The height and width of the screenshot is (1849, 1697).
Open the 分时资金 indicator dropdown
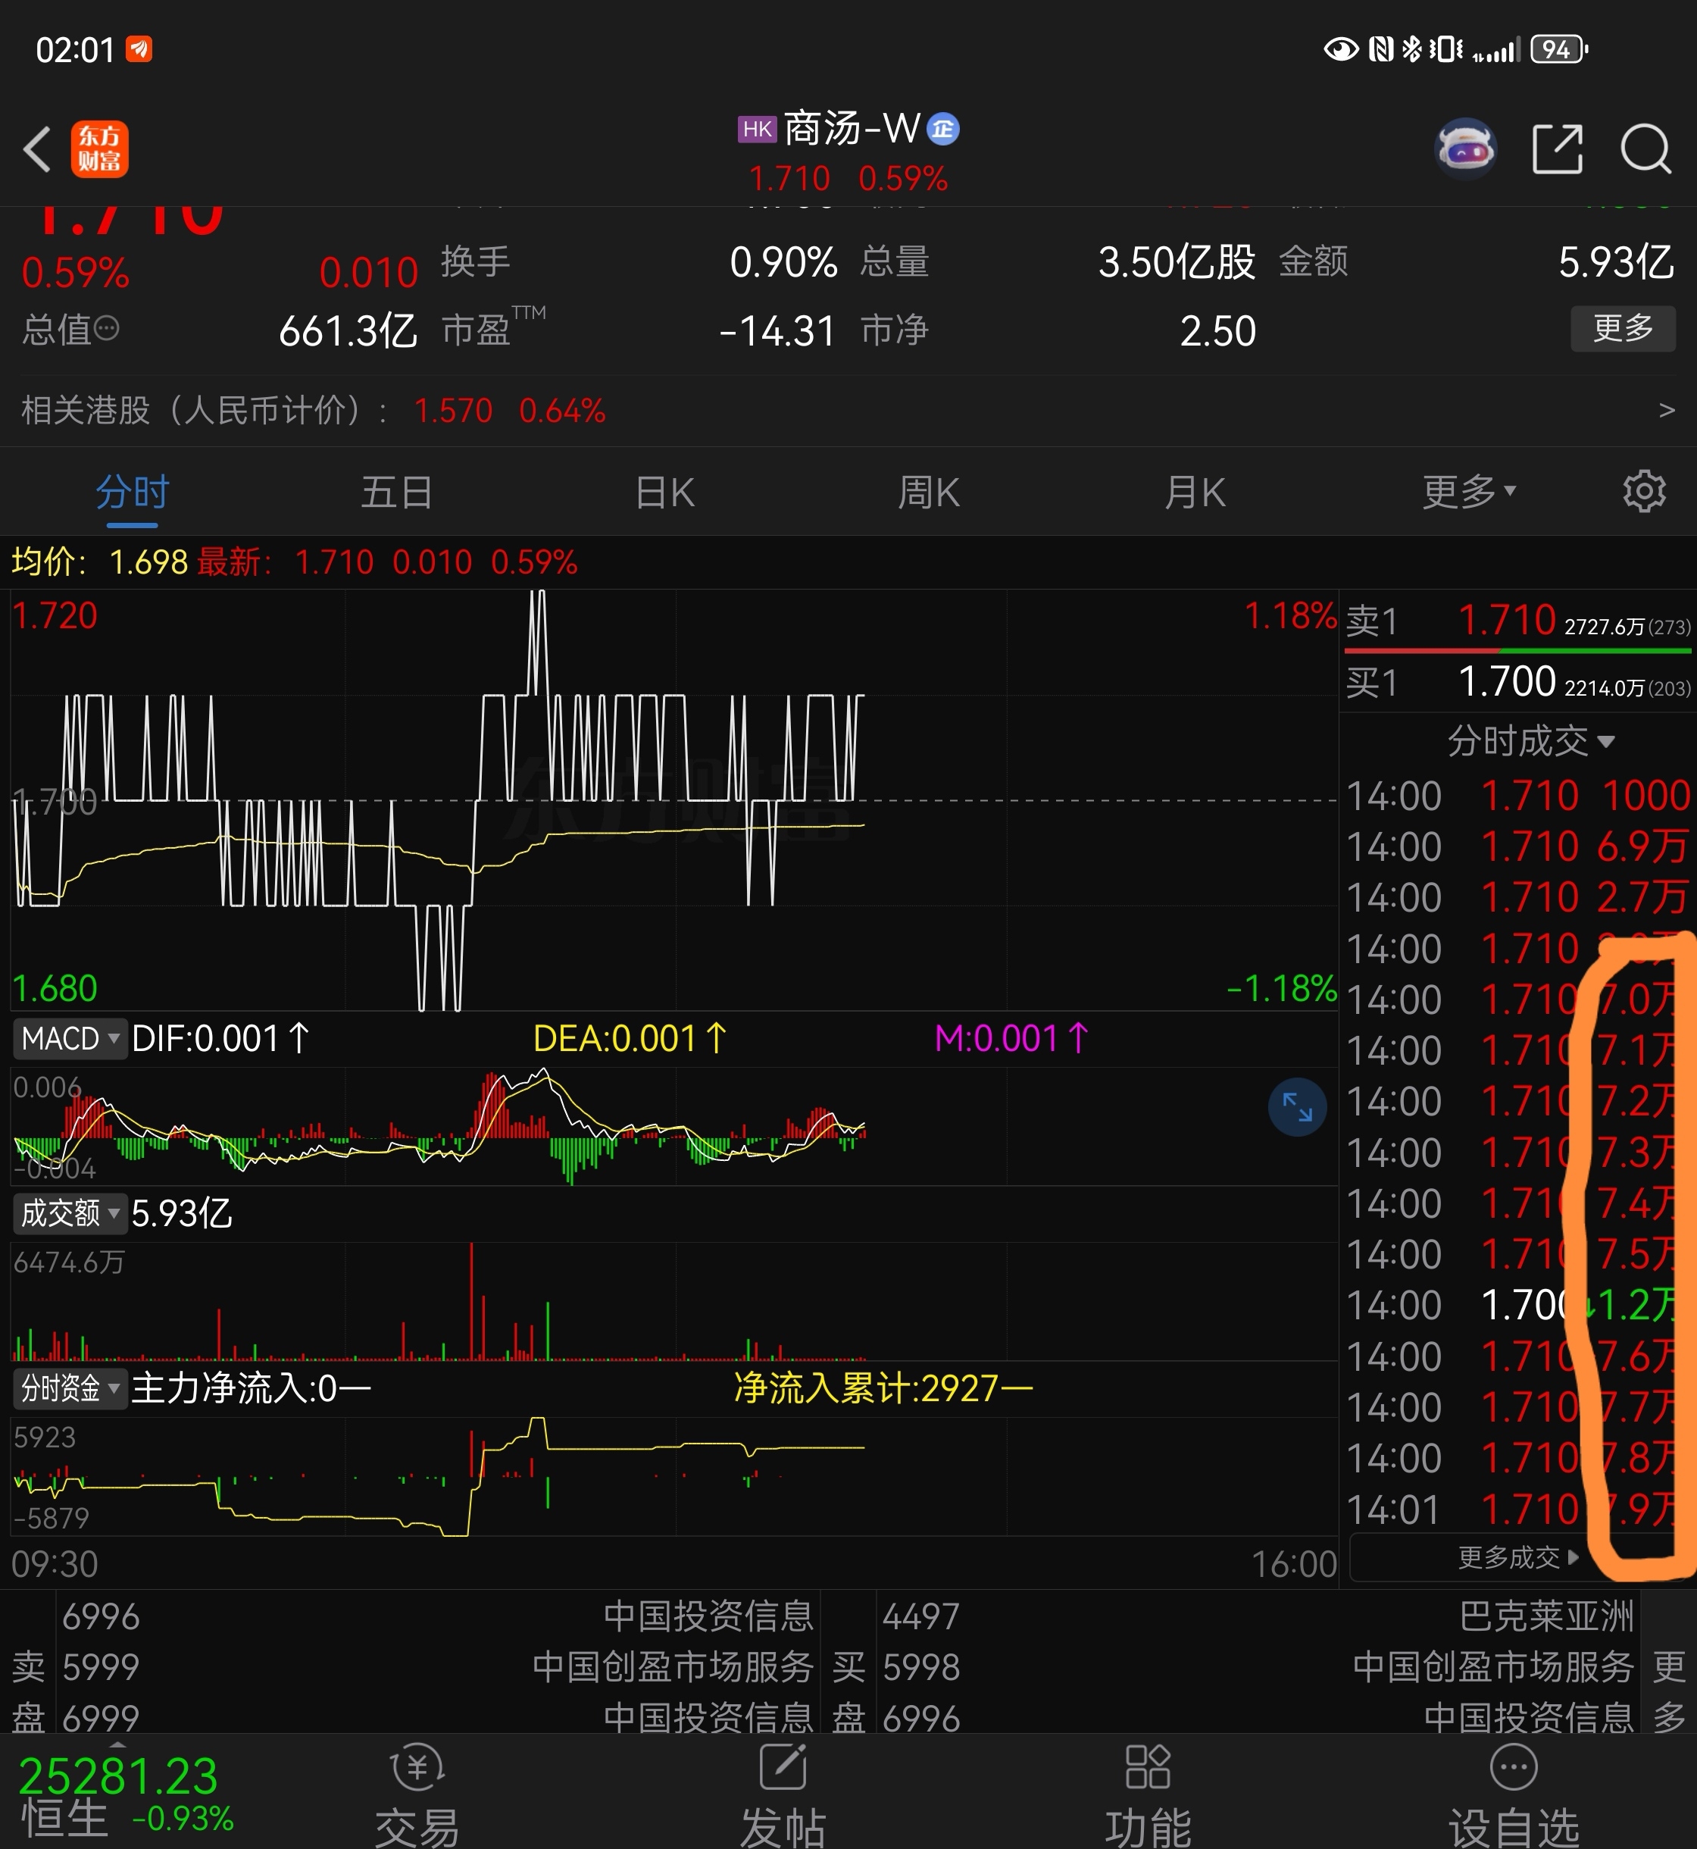(70, 1388)
